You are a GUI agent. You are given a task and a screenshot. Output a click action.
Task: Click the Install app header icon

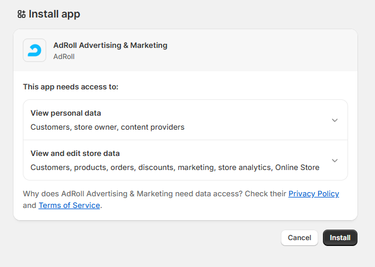coord(22,14)
